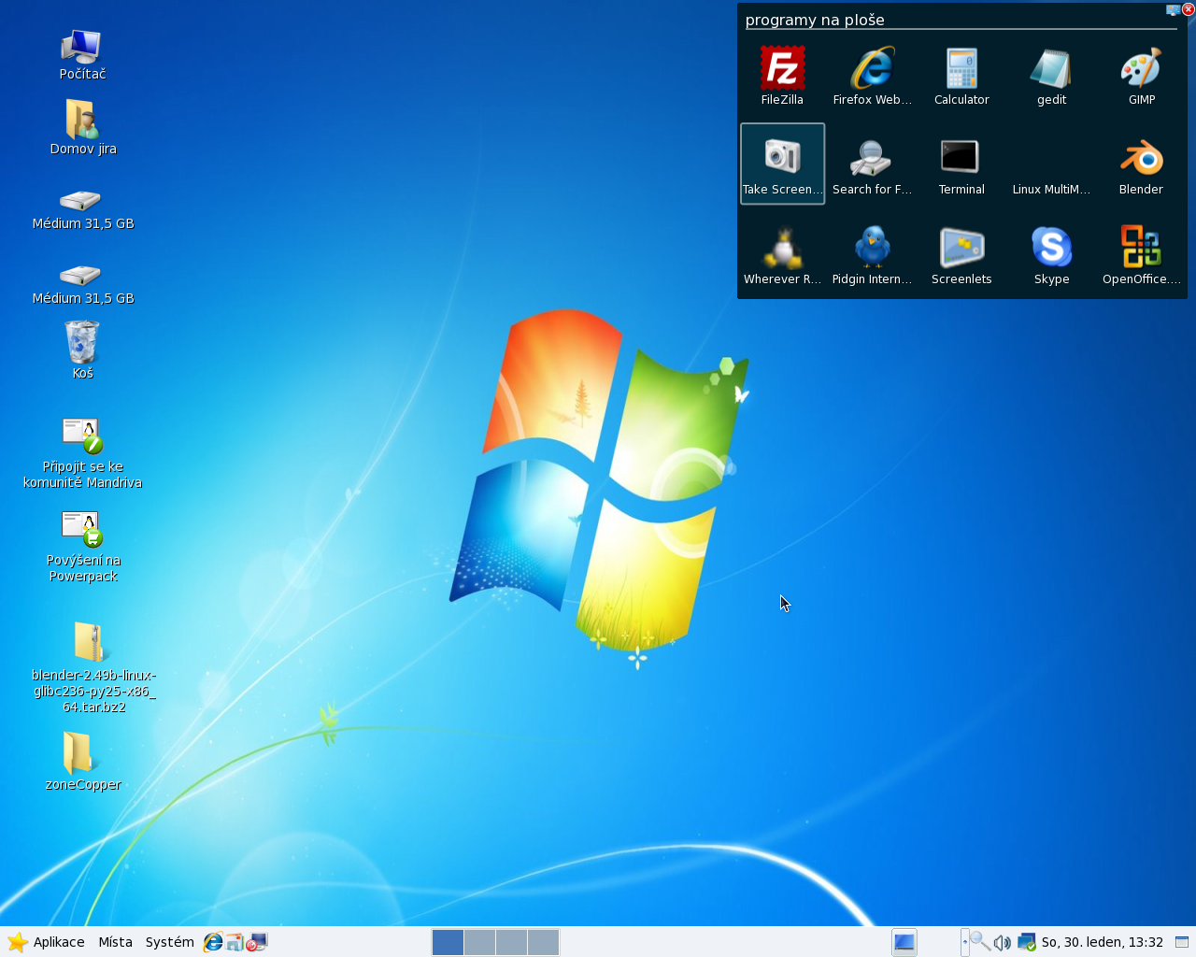
Task: Open Screenlets manager
Action: click(x=961, y=254)
